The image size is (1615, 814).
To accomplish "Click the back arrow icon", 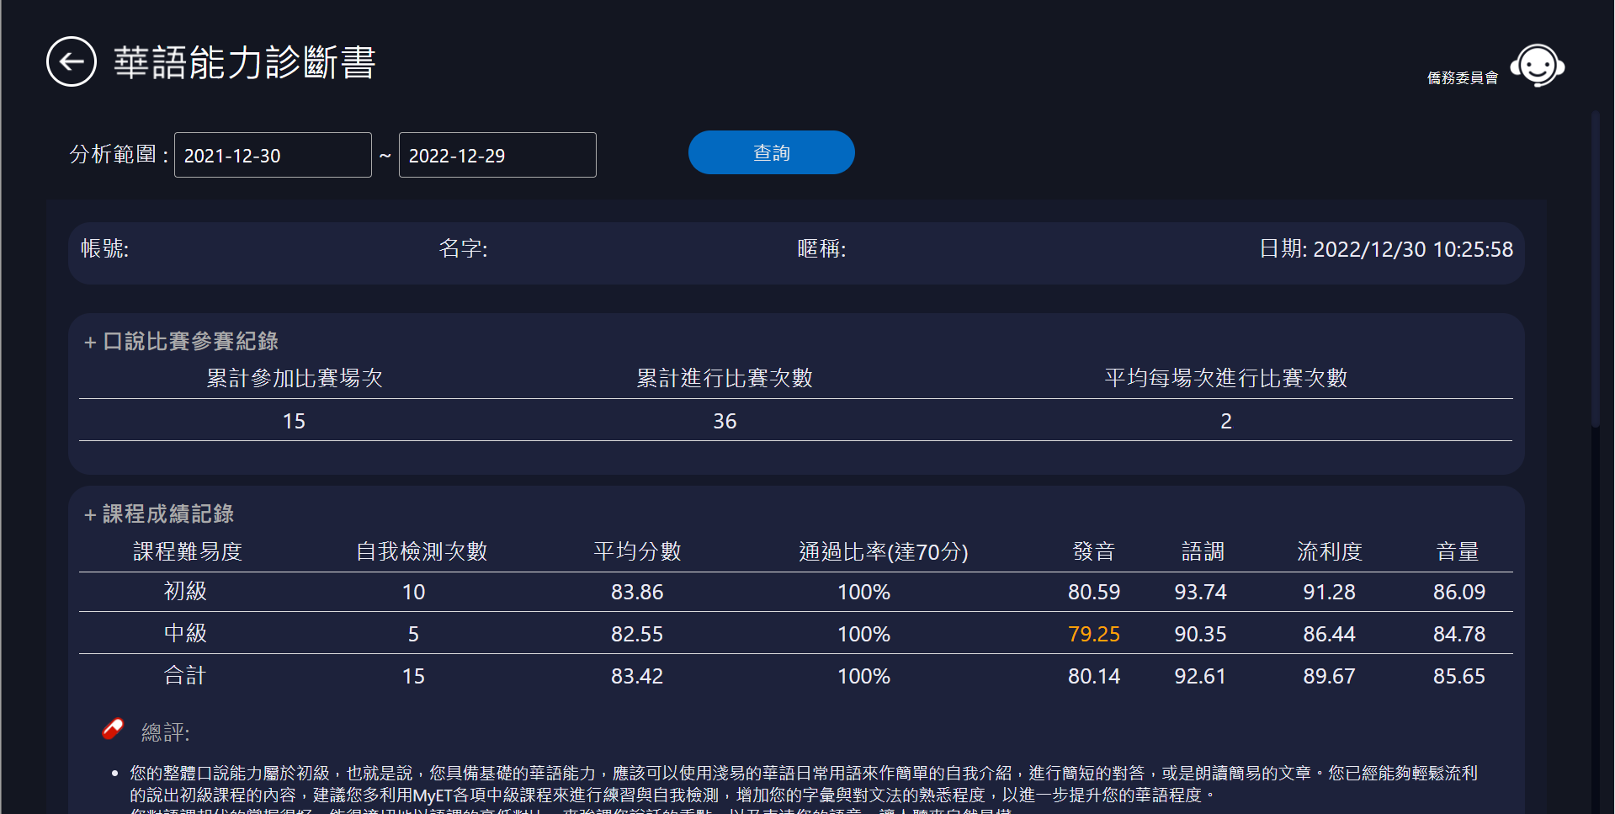I will point(72,61).
